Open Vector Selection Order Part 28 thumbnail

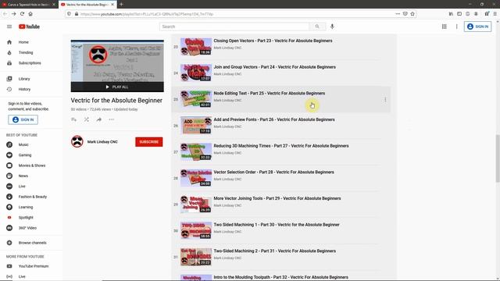(196, 178)
